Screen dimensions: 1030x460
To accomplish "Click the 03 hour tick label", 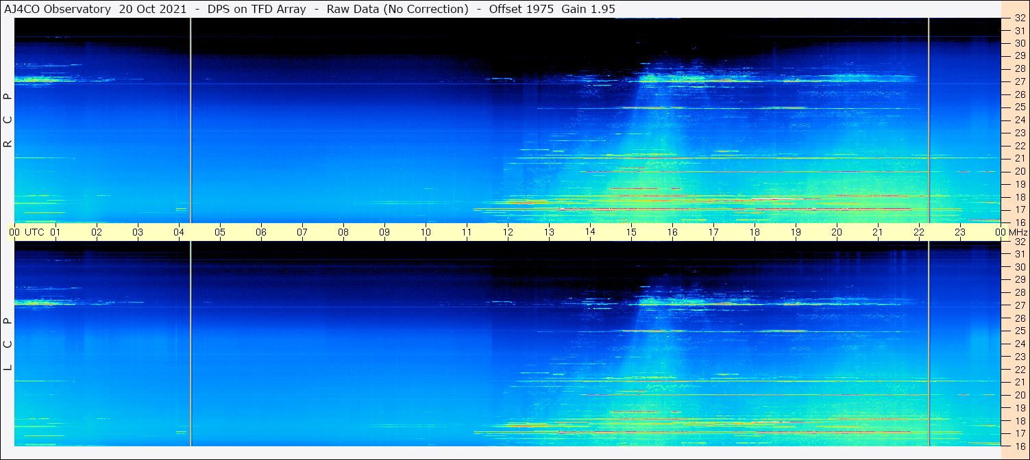I will (138, 232).
